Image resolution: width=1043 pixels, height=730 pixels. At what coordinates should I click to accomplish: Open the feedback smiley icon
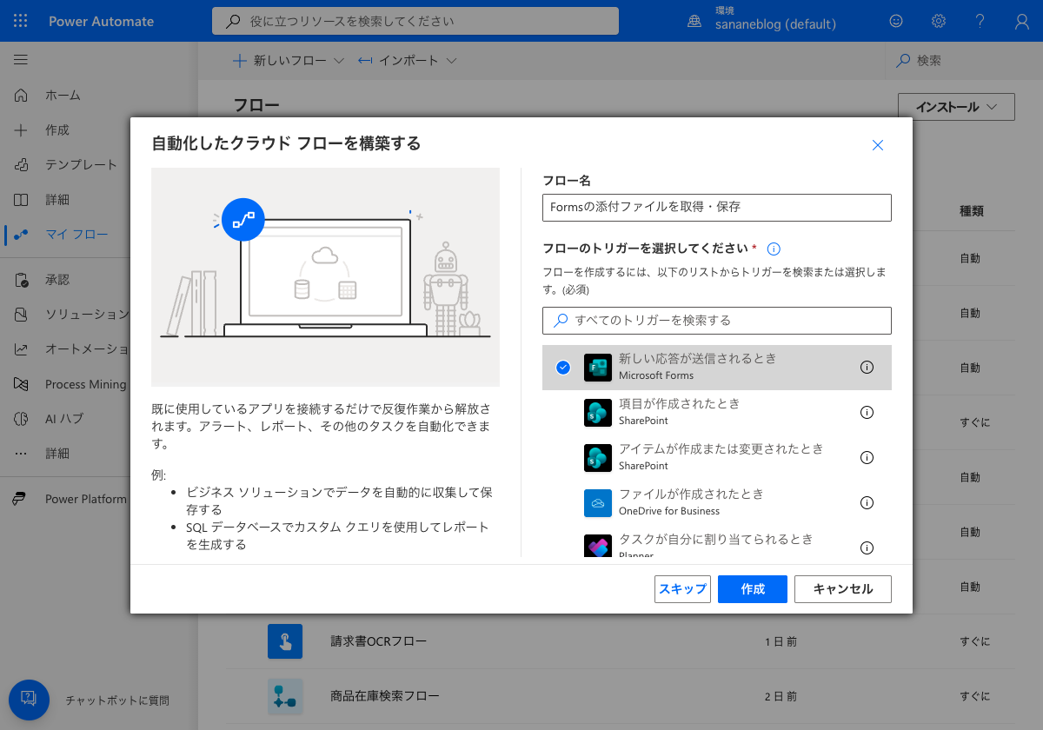coord(896,21)
